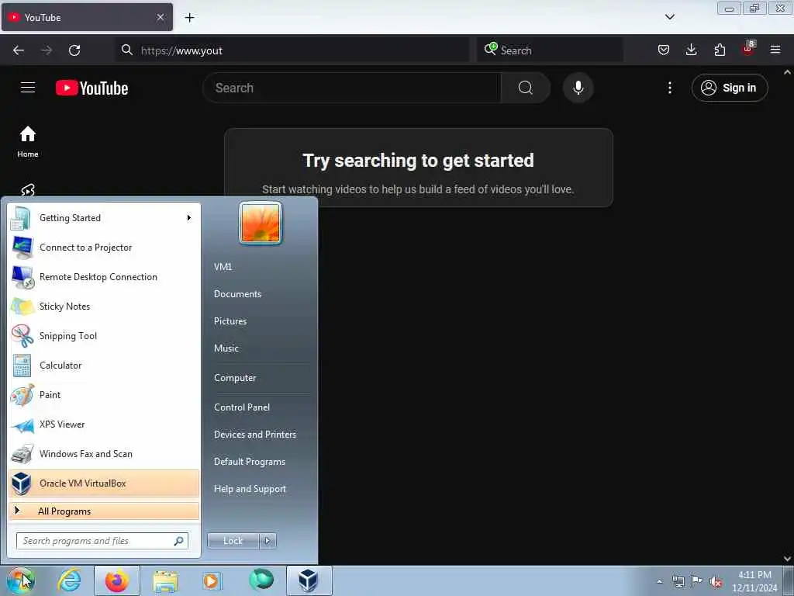
Task: Click Search programs and files box
Action: click(x=102, y=541)
